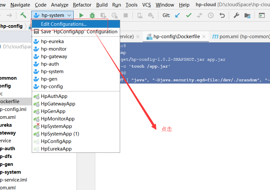Open the Run menu

coord(117,5)
